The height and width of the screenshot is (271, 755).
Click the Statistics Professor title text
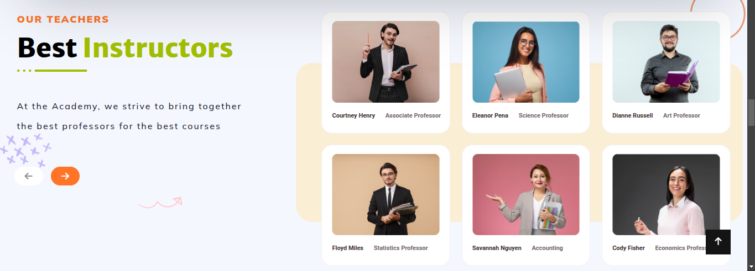400,248
